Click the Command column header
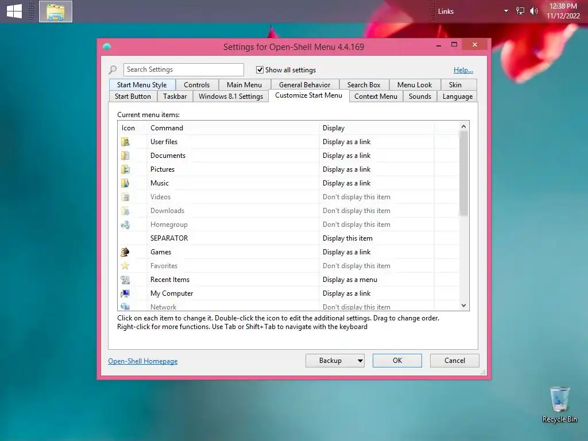Image resolution: width=588 pixels, height=441 pixels. [233, 128]
